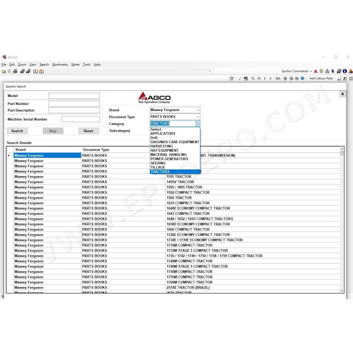
Task: Click the open folder toolbar icon
Action: (x=4, y=72)
